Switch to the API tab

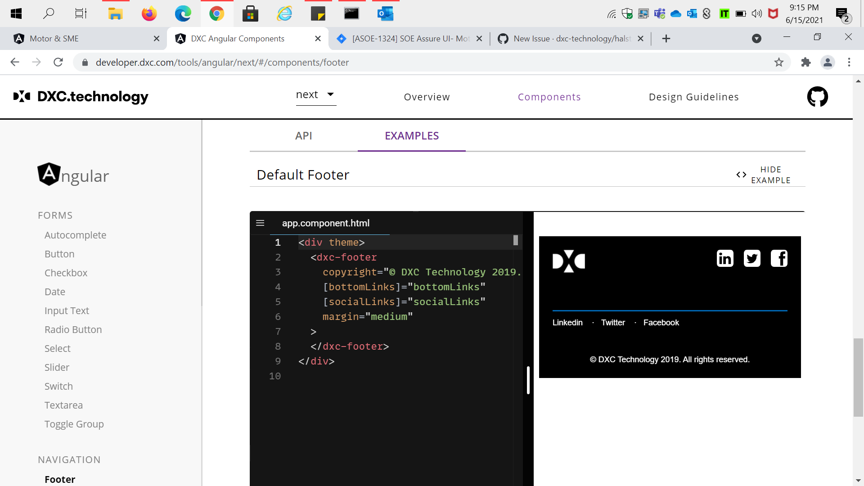304,135
